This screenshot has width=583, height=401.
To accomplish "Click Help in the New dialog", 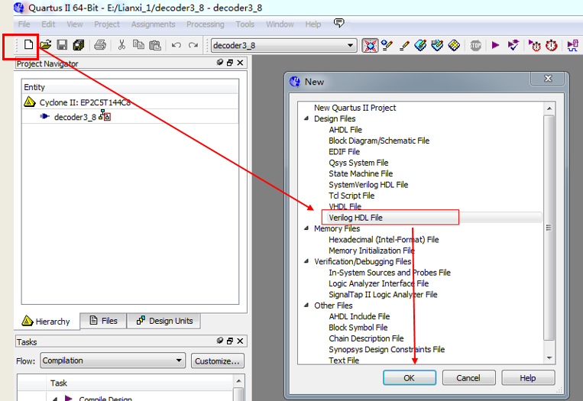I will click(528, 378).
